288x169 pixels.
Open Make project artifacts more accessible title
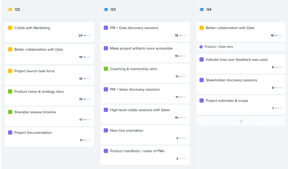tap(141, 48)
